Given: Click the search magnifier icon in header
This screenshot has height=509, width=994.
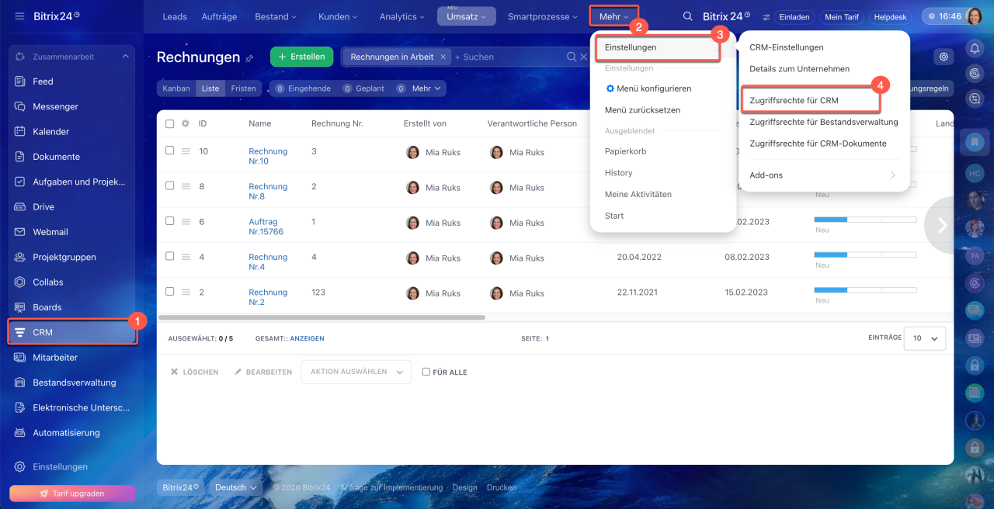Looking at the screenshot, I should coord(687,16).
